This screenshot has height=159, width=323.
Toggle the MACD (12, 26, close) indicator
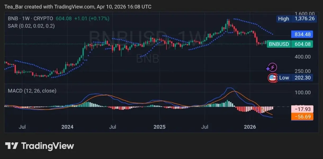[32, 91]
